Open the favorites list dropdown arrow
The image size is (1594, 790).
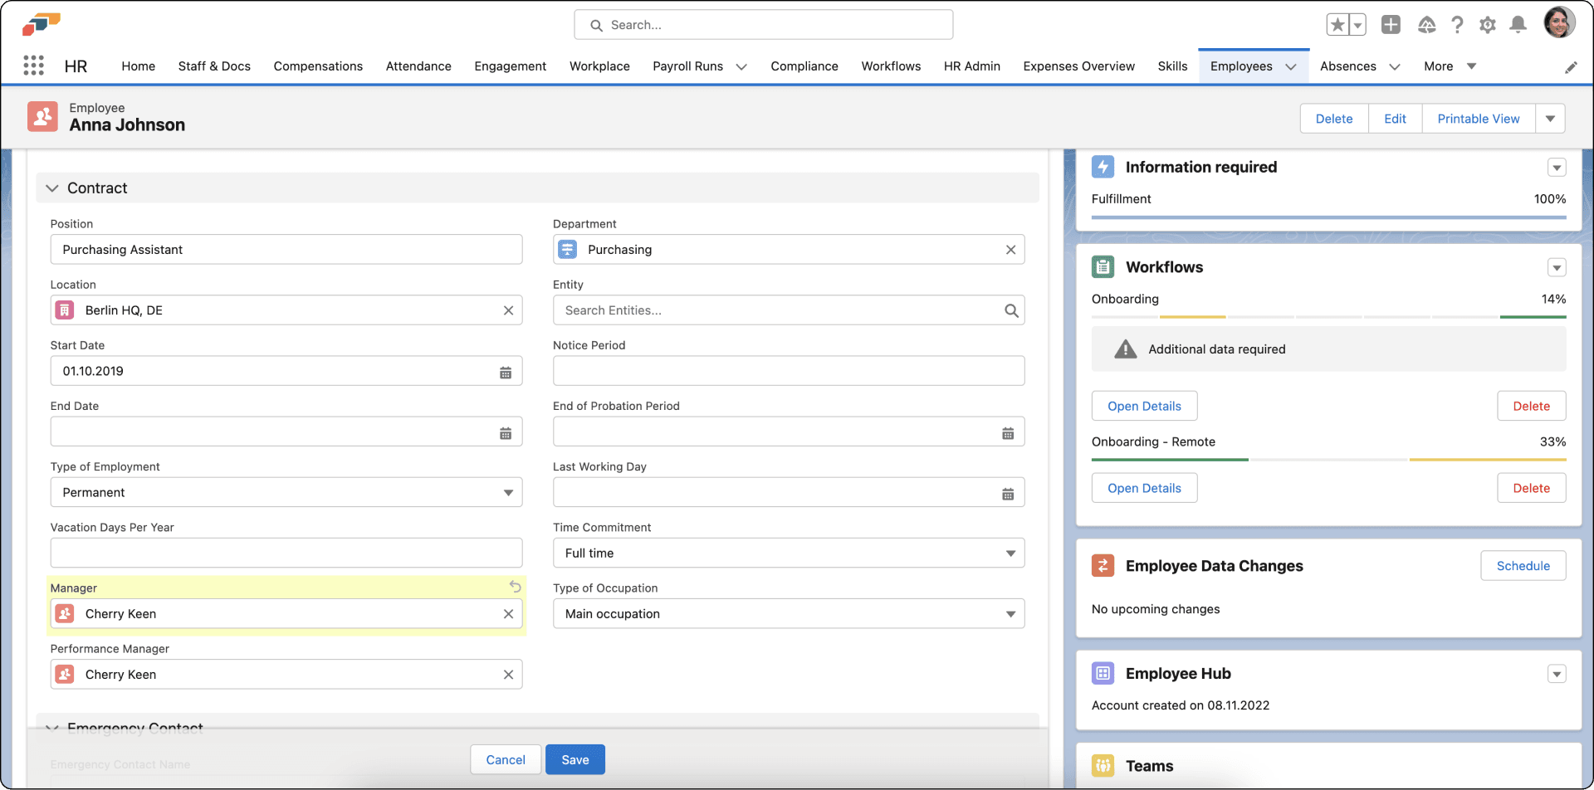click(x=1358, y=25)
